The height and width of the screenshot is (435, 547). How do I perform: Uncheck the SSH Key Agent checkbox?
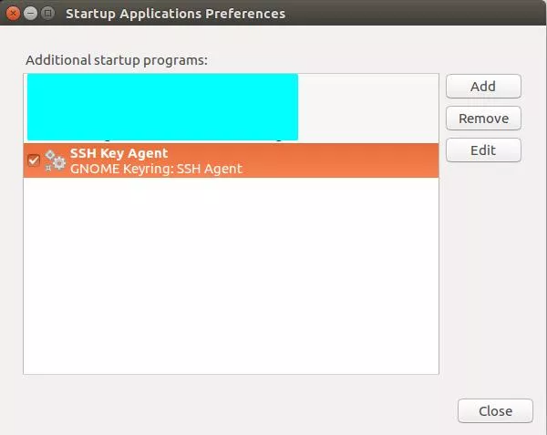[x=34, y=161]
